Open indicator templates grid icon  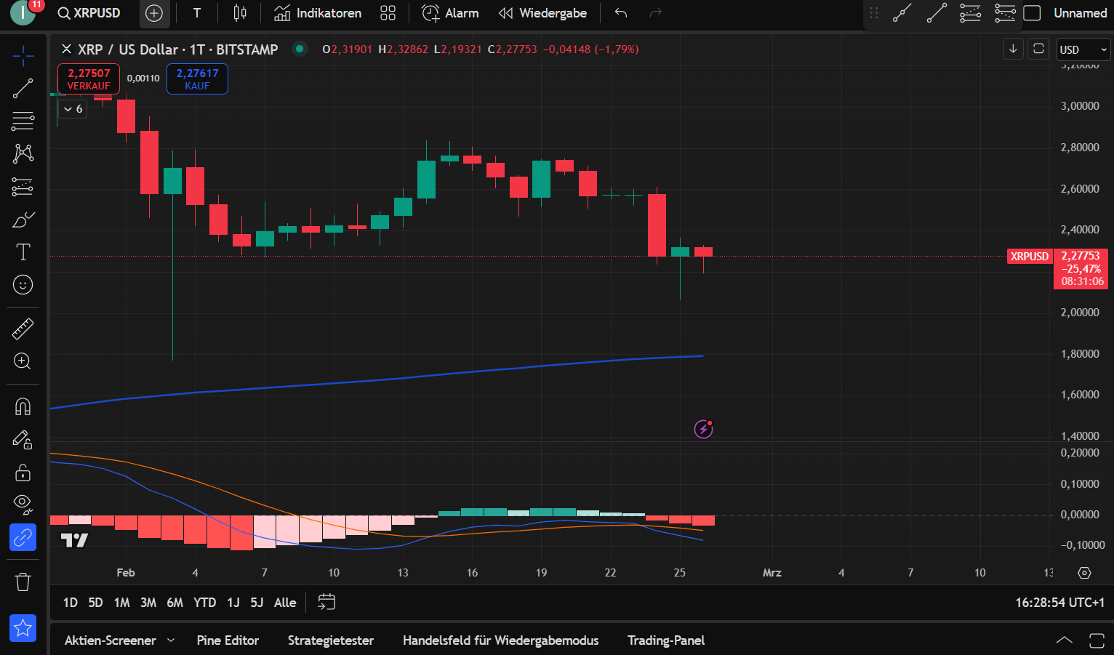[x=388, y=13]
